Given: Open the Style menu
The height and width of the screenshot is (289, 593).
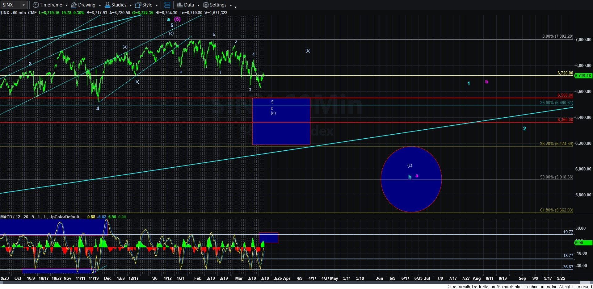Looking at the screenshot, I should coord(147,5).
